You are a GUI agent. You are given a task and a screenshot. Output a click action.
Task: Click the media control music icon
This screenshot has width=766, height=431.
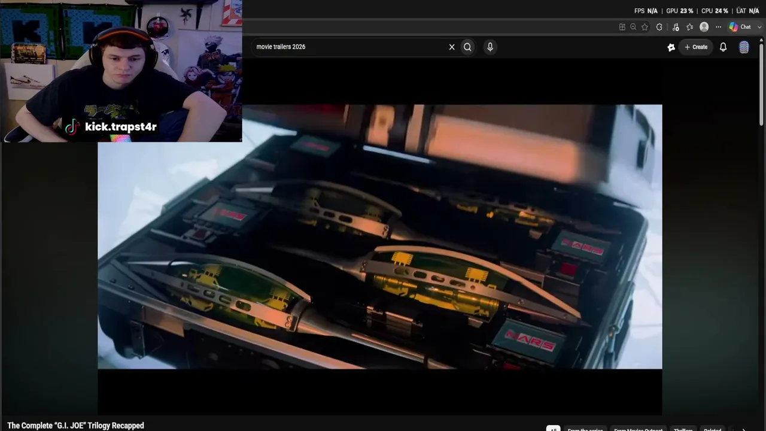[676, 27]
